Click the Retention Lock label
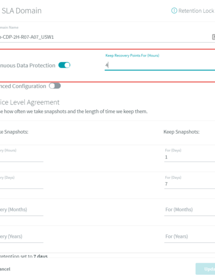 pyautogui.click(x=197, y=11)
